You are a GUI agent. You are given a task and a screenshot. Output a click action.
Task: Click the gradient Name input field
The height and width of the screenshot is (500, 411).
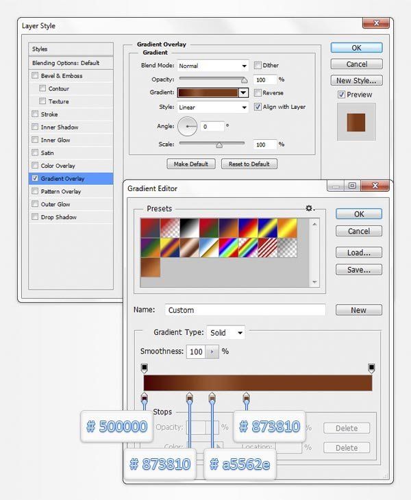[245, 310]
